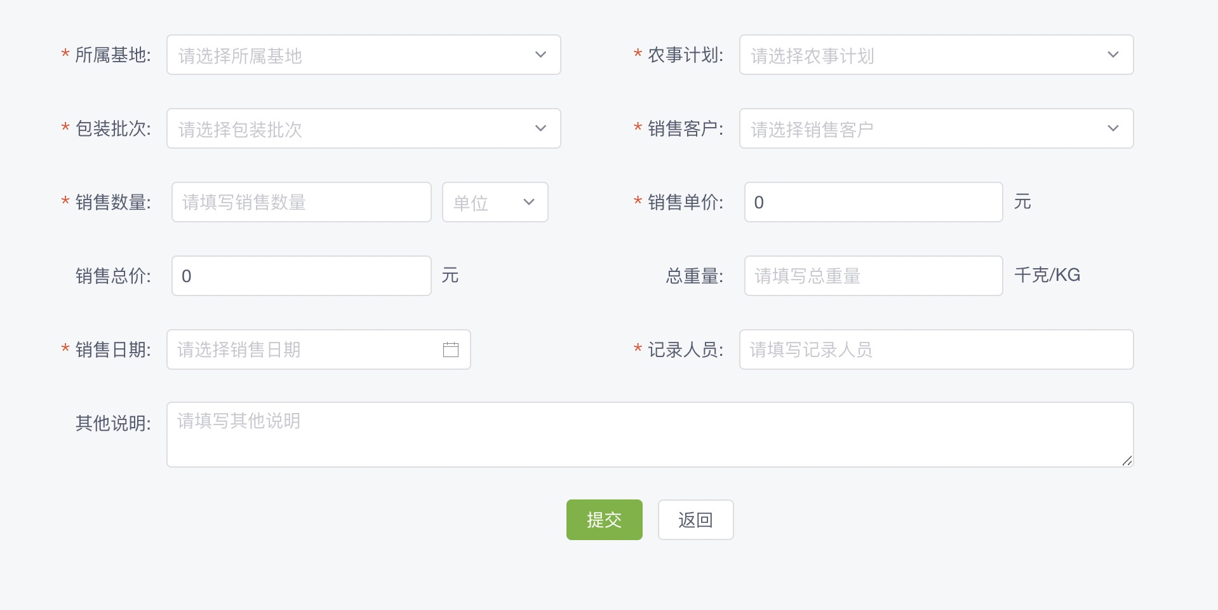Open the 单位 unit selector
Screen dimensions: 1218x610
tap(495, 202)
